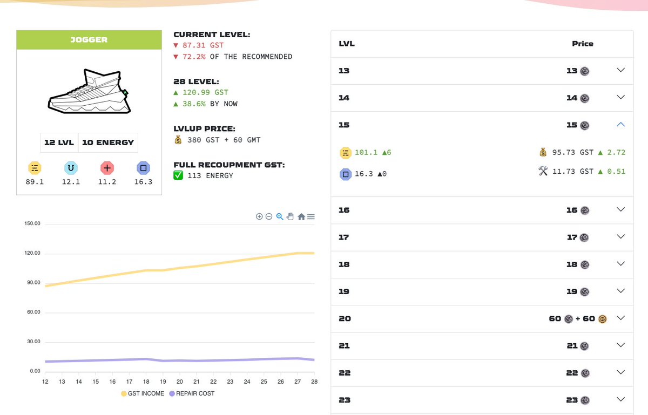The image size is (648, 415).
Task: Collapse the level 15 details row
Action: pyautogui.click(x=620, y=124)
